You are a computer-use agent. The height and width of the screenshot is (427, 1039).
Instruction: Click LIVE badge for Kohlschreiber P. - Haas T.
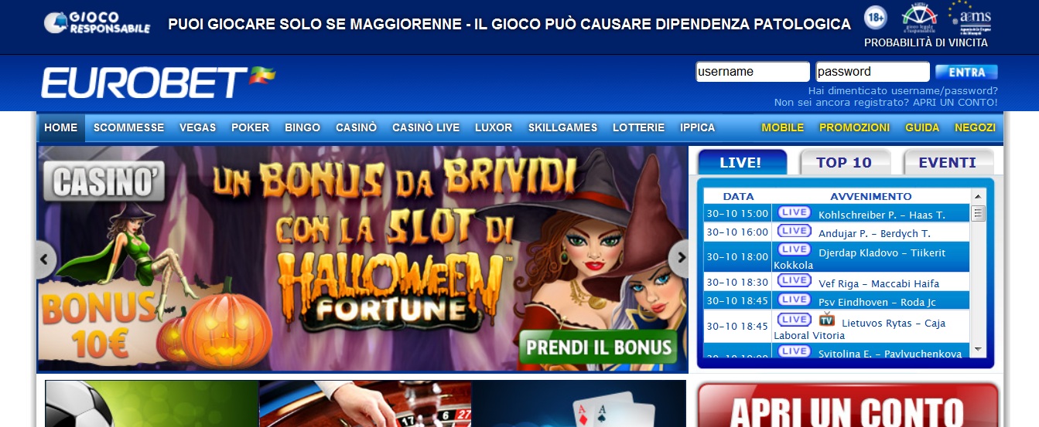[x=794, y=212]
